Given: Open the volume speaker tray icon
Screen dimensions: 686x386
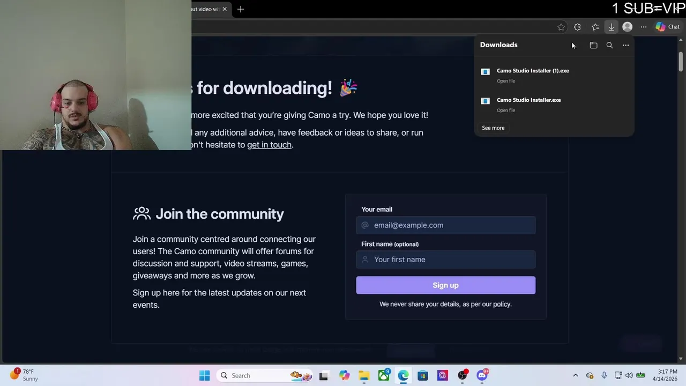Looking at the screenshot, I should click(629, 376).
